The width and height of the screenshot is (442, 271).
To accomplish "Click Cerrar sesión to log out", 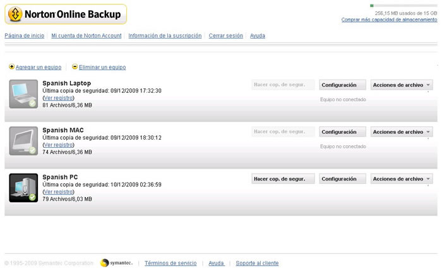I will 226,36.
